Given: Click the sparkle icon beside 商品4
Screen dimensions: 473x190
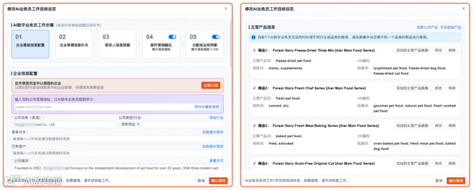Looking at the screenshot, I should (x=254, y=163).
